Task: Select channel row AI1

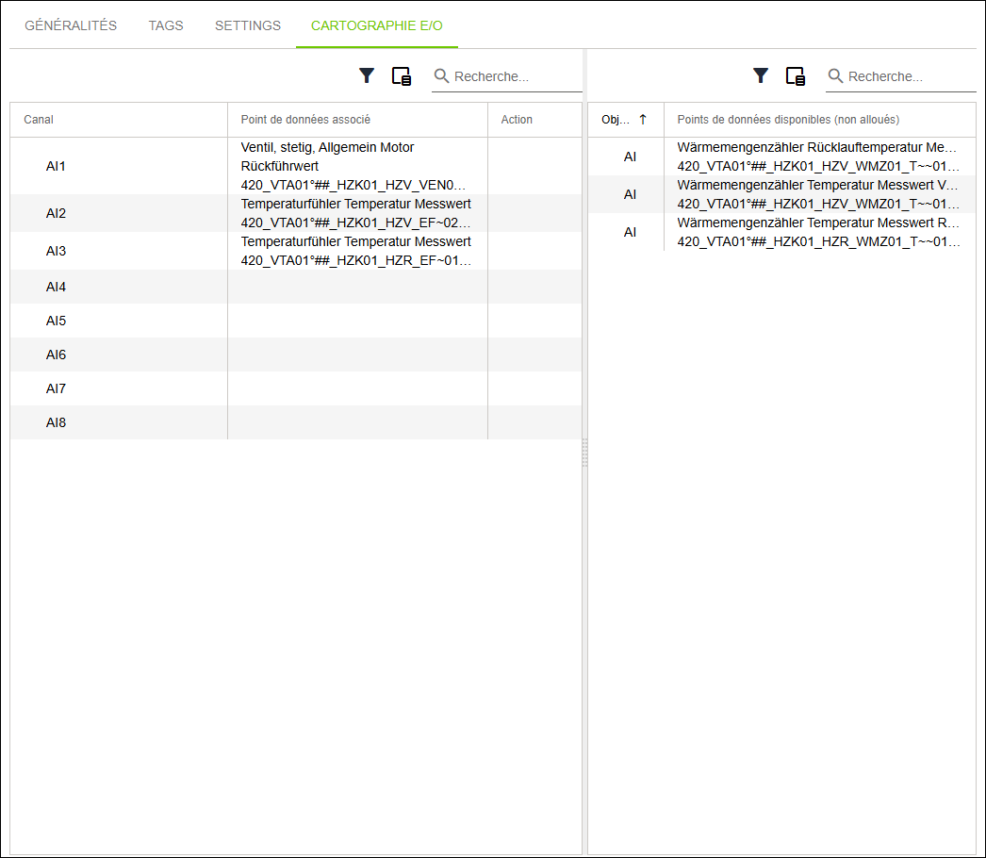Action: click(296, 166)
